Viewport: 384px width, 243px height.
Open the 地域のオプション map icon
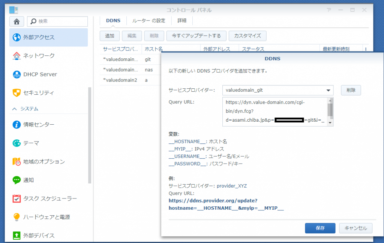coord(16,162)
